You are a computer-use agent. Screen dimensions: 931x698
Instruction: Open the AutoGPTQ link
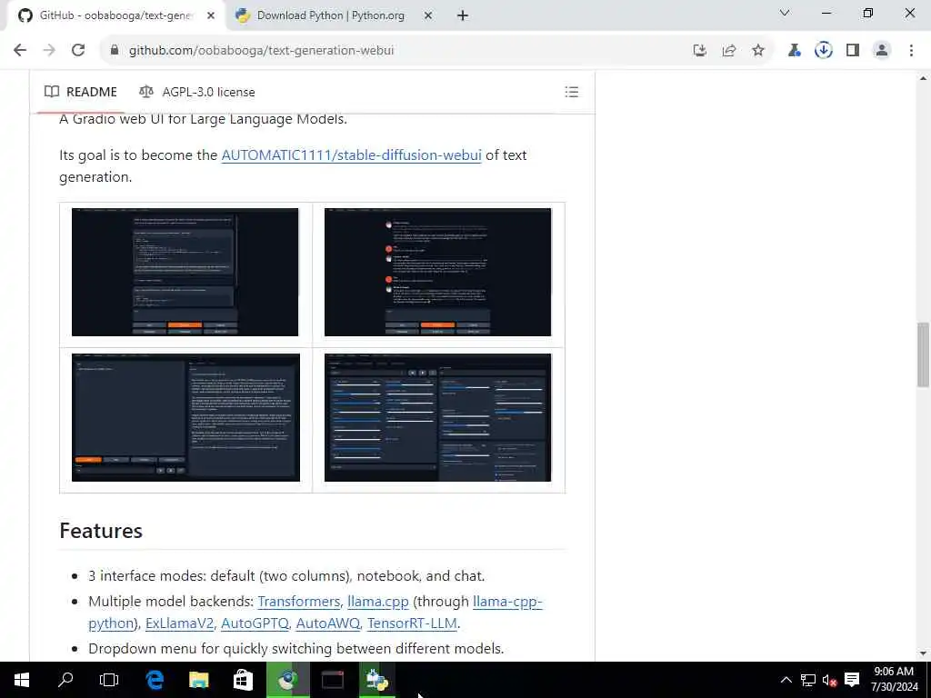(x=255, y=623)
